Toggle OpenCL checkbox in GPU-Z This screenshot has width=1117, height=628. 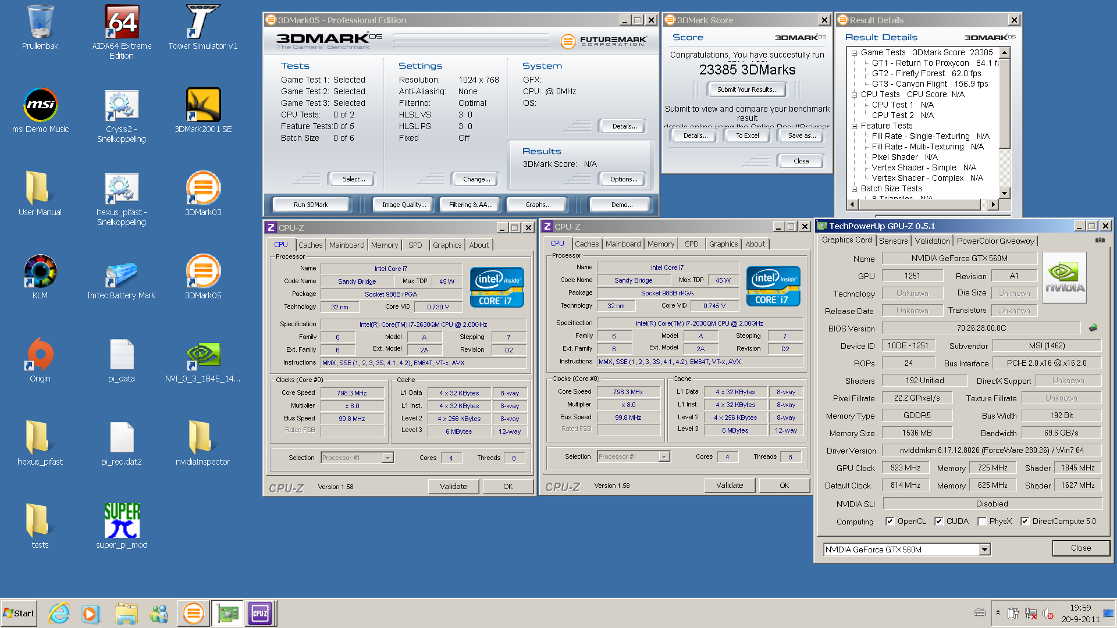tap(890, 522)
